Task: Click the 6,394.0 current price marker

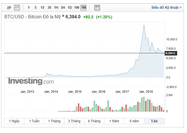Action: pos(171,53)
